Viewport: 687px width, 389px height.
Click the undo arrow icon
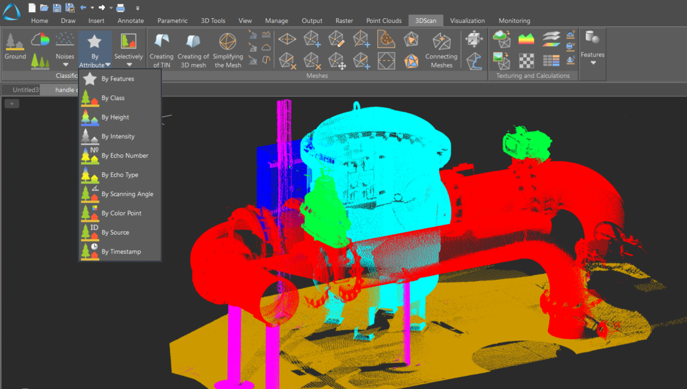pos(84,7)
